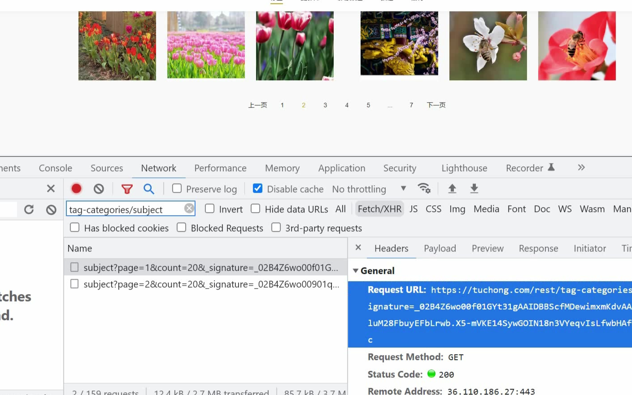Expand more DevTools tabs chevron
Viewport: 632px width, 395px height.
(581, 168)
